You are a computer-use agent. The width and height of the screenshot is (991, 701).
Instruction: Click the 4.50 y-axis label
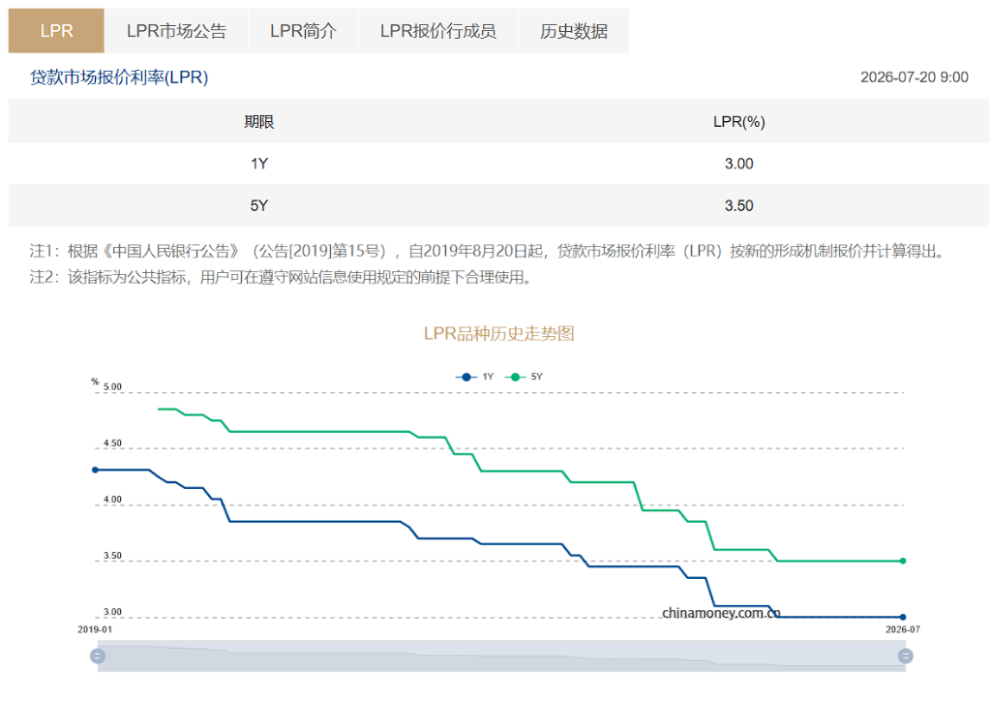[112, 443]
